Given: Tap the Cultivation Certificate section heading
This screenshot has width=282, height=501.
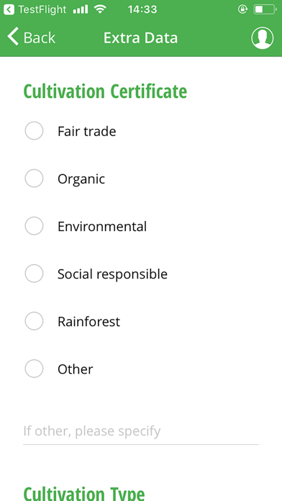Looking at the screenshot, I should tap(105, 91).
